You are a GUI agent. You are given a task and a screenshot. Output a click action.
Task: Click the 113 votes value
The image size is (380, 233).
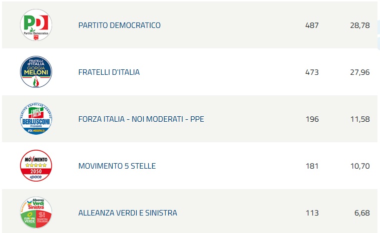[311, 213]
